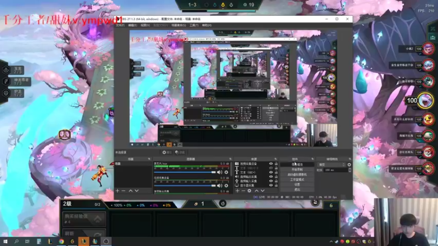Open Calculator from the taskbar
This screenshot has width=438, height=246.
tap(39, 241)
